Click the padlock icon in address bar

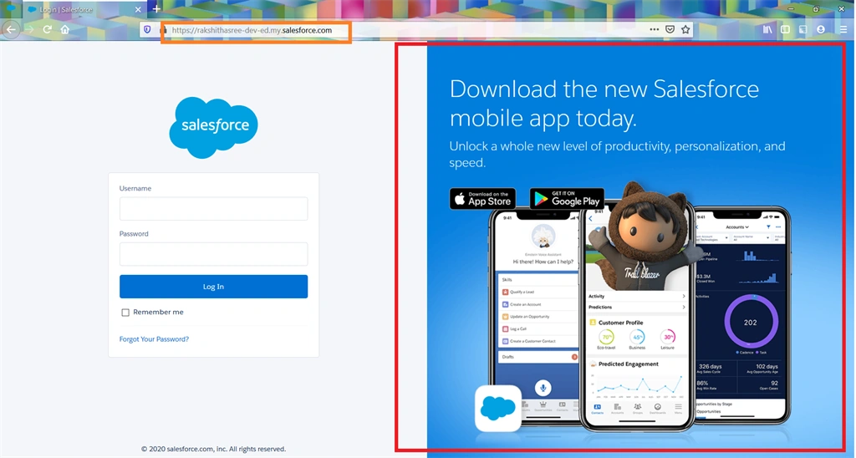click(x=163, y=29)
